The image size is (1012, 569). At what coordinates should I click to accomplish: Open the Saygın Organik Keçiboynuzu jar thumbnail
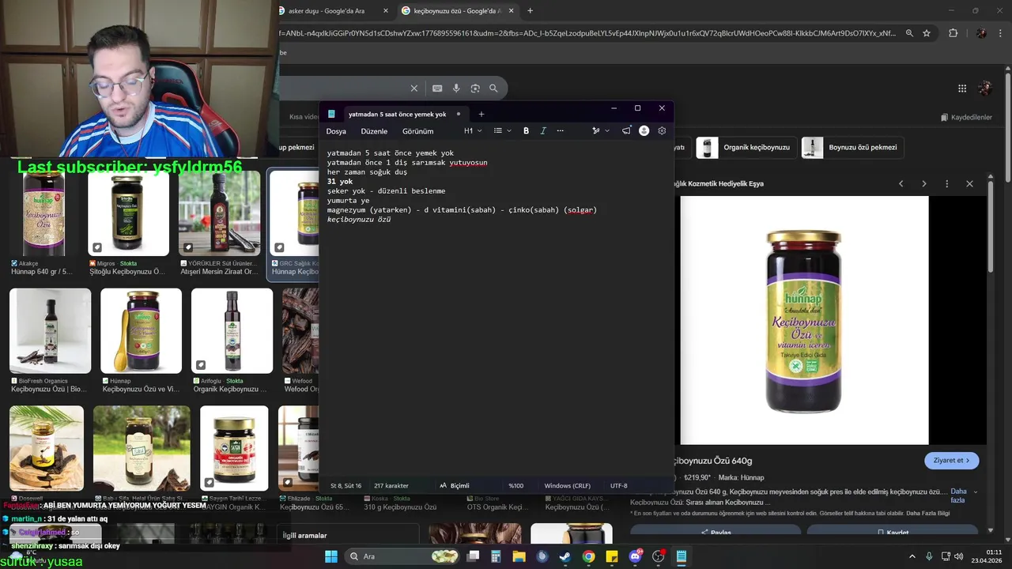(234, 447)
